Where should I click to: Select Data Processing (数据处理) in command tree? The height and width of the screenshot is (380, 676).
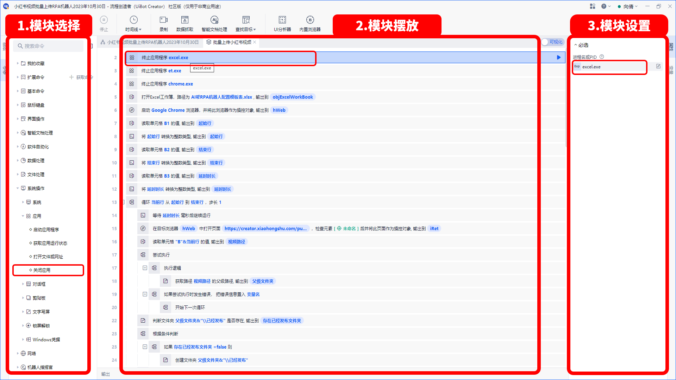coord(36,160)
